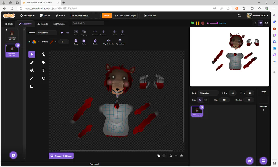This screenshot has width=278, height=167.
Task: Open Tutorials
Action: [x=150, y=15]
